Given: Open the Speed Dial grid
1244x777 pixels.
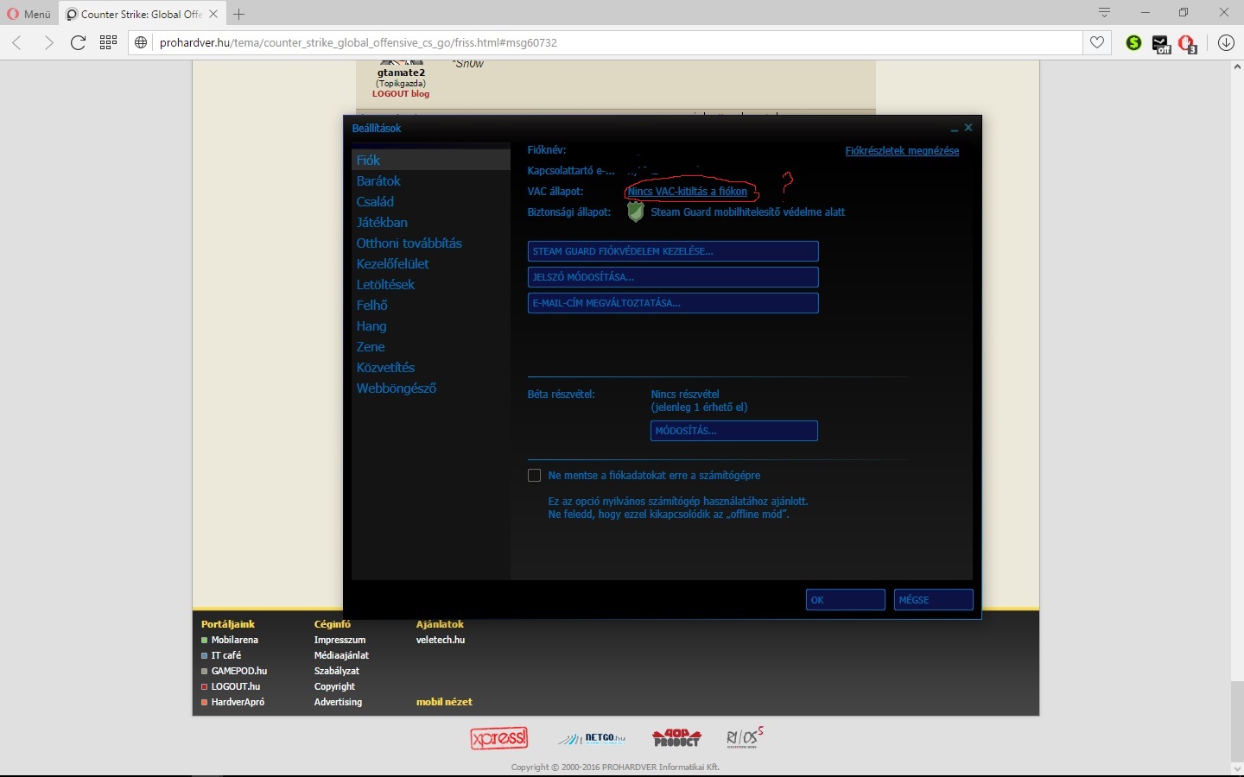Looking at the screenshot, I should (108, 42).
